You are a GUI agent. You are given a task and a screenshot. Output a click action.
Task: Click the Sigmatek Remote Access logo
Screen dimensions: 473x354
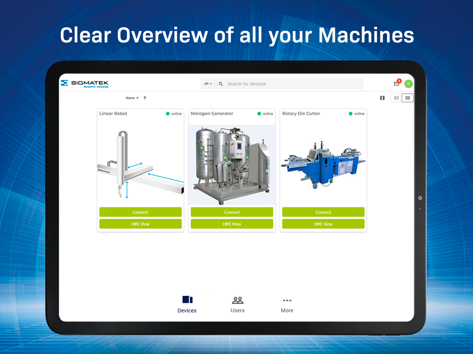click(85, 84)
